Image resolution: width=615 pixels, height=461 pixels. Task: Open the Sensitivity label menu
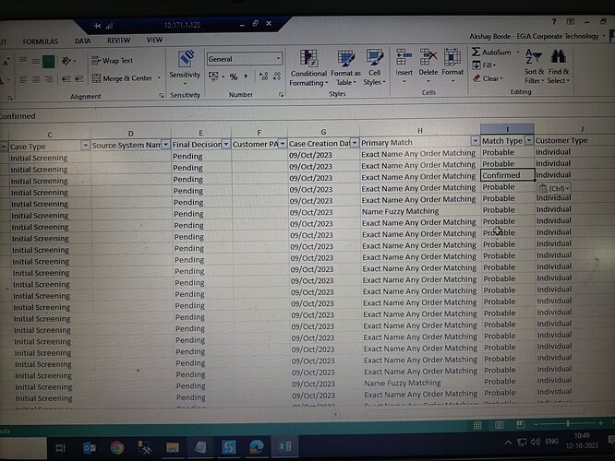coord(185,67)
